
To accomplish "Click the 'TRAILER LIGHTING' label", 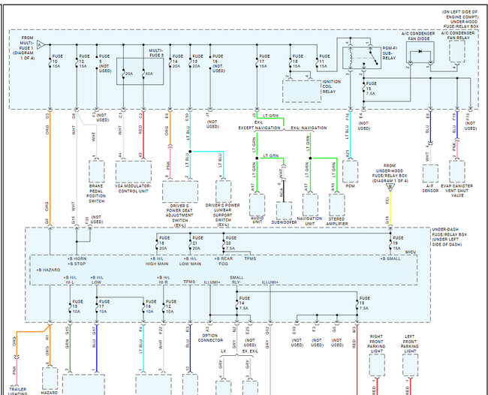I will [x=18, y=391].
